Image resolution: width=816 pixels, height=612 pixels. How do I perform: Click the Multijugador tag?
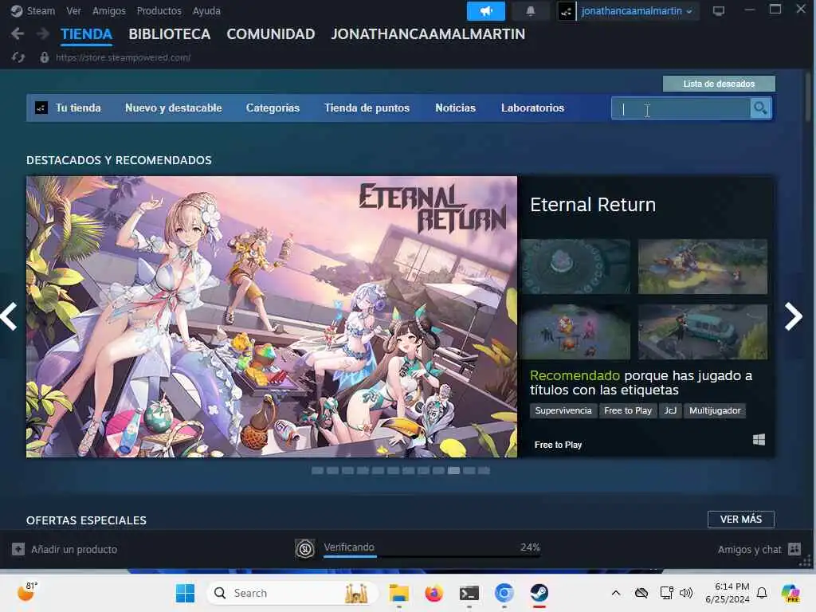point(715,410)
